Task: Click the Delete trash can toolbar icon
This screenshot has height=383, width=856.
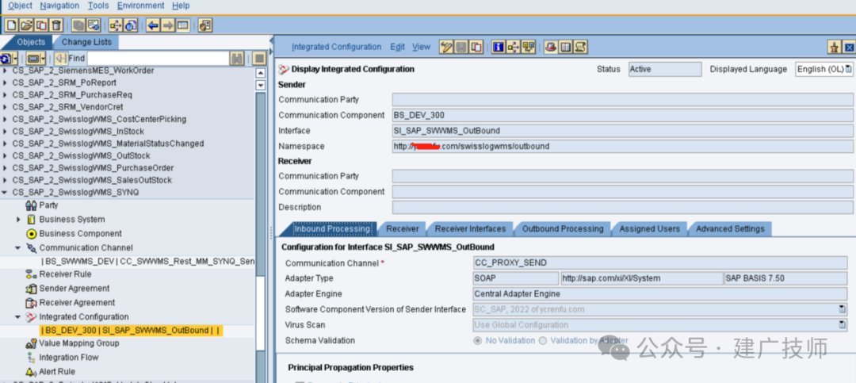Action: click(x=56, y=25)
